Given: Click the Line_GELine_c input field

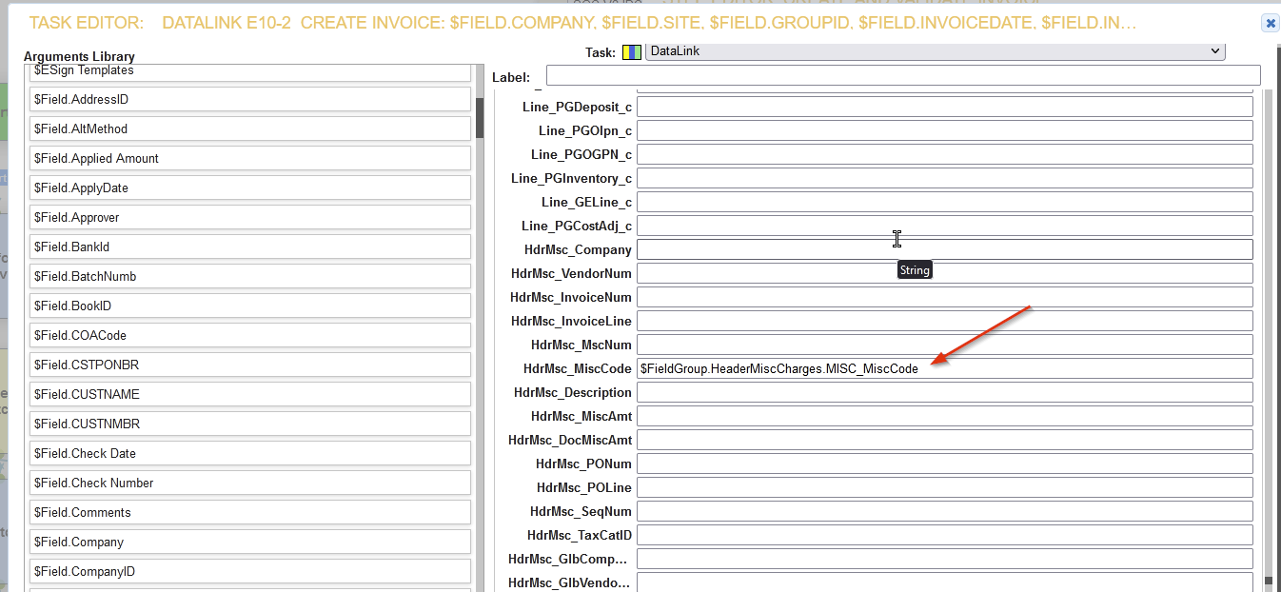Looking at the screenshot, I should click(x=947, y=202).
